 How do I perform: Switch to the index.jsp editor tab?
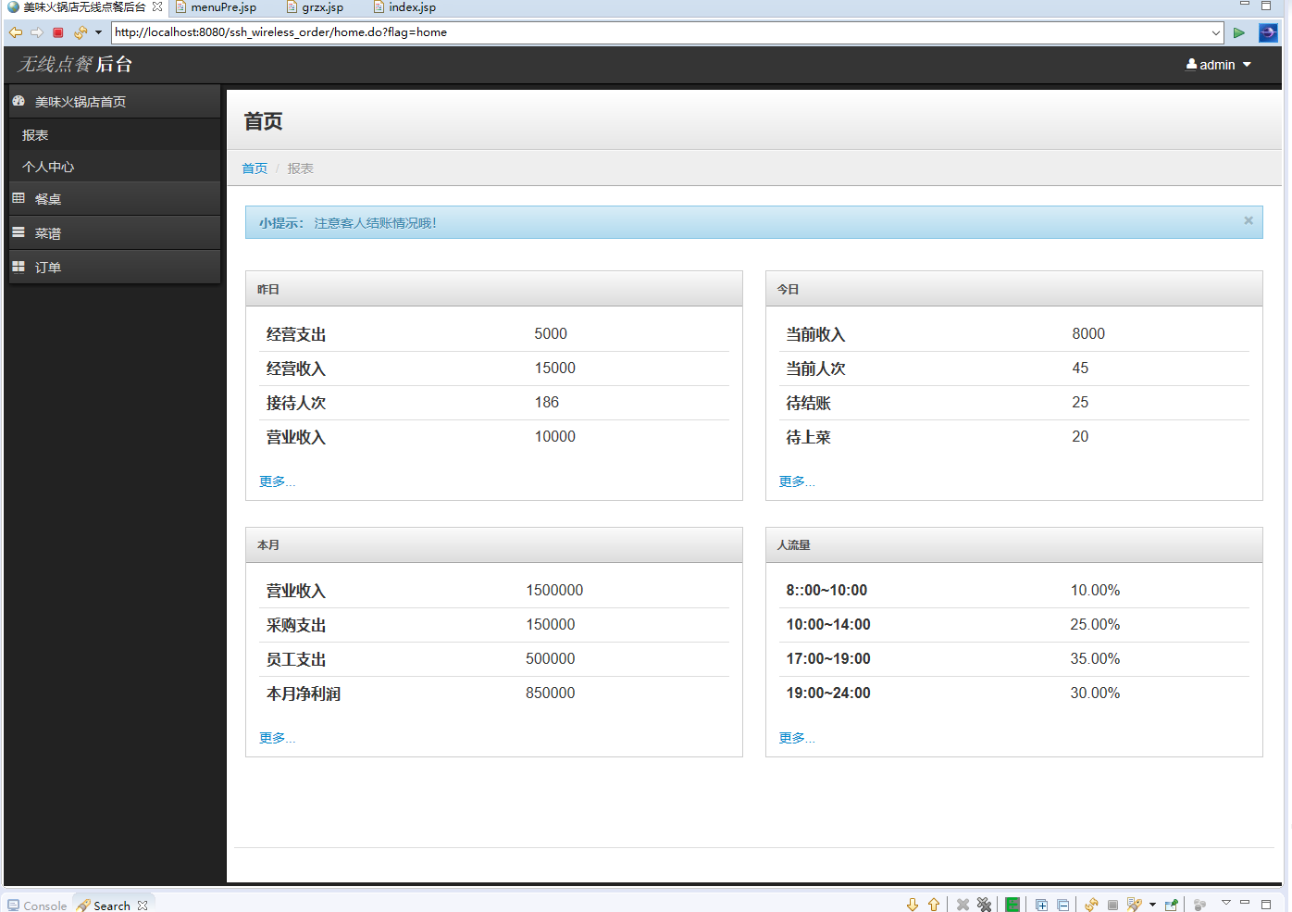coord(411,7)
